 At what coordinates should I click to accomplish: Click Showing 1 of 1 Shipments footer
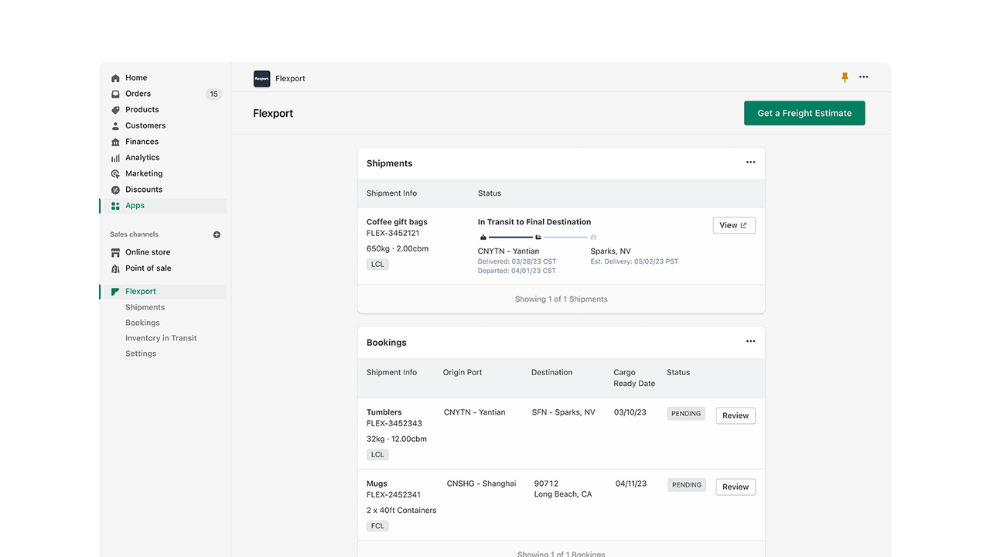(562, 299)
